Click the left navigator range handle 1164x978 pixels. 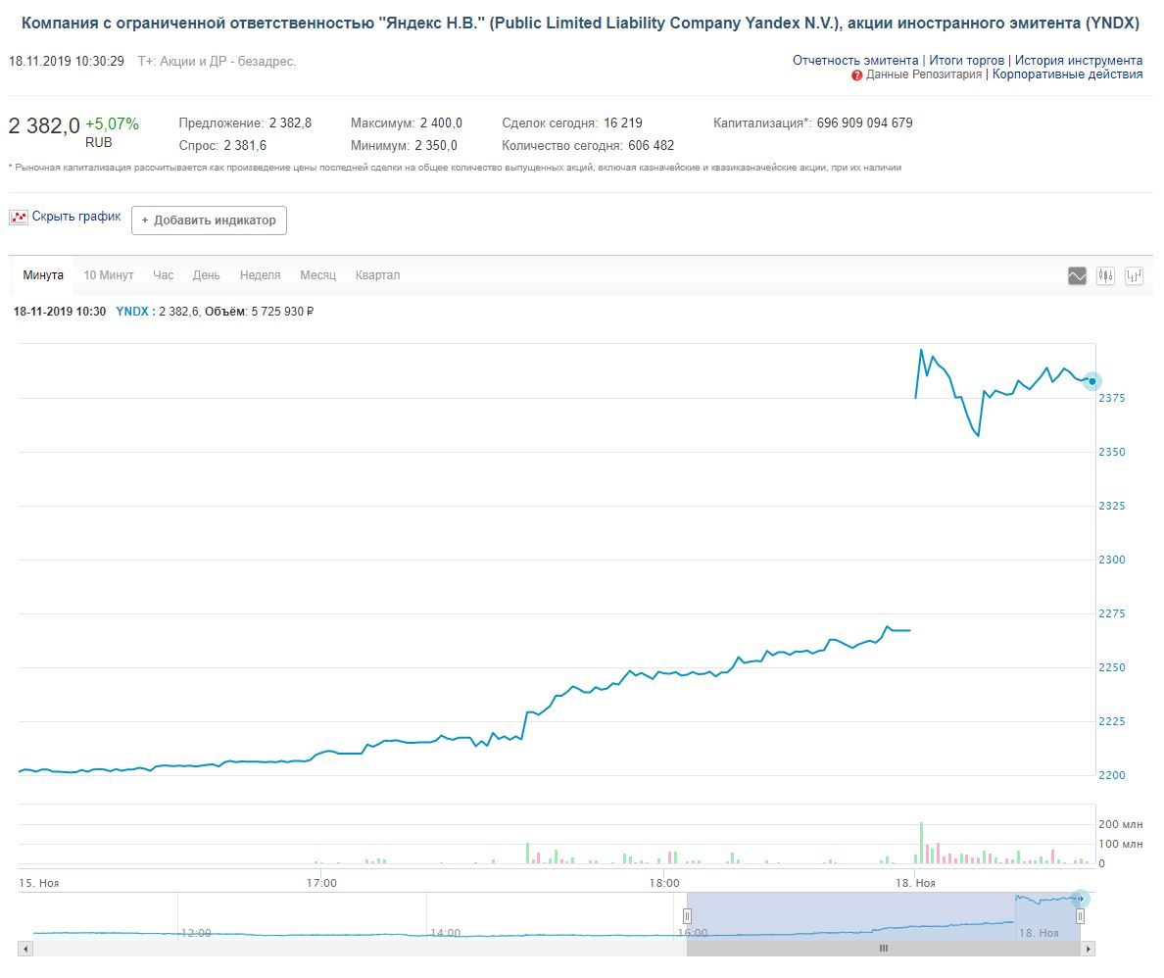click(687, 916)
